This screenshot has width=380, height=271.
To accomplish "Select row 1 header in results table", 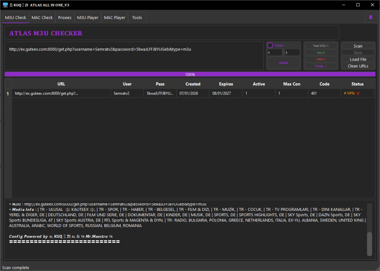I will coord(8,94).
